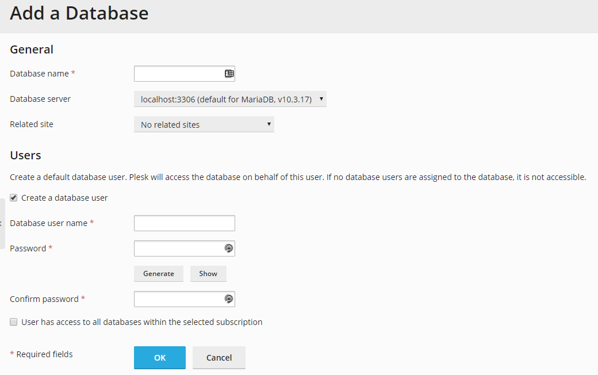Click the 'Database name' label text
The height and width of the screenshot is (375, 598).
tap(39, 74)
